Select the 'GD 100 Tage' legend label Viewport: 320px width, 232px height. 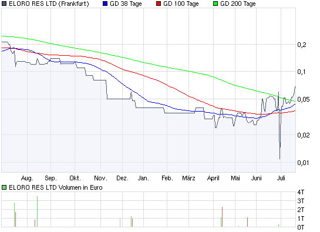pyautogui.click(x=181, y=4)
